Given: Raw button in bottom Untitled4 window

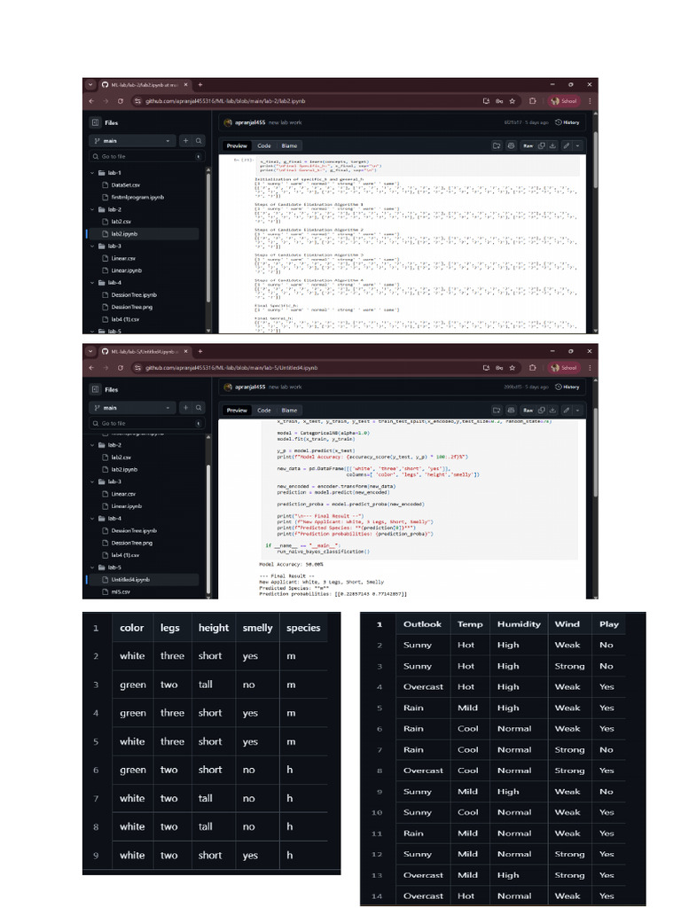Looking at the screenshot, I should pos(528,410).
